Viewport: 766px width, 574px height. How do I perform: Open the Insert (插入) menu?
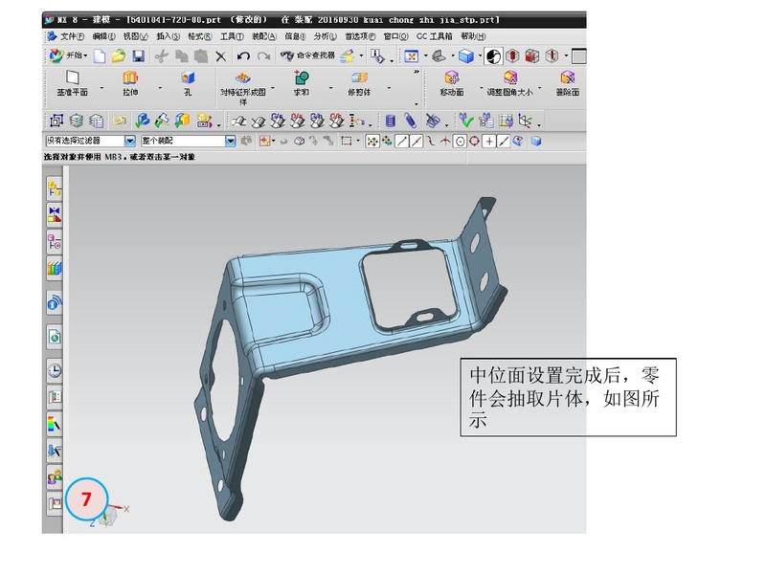tap(168, 36)
